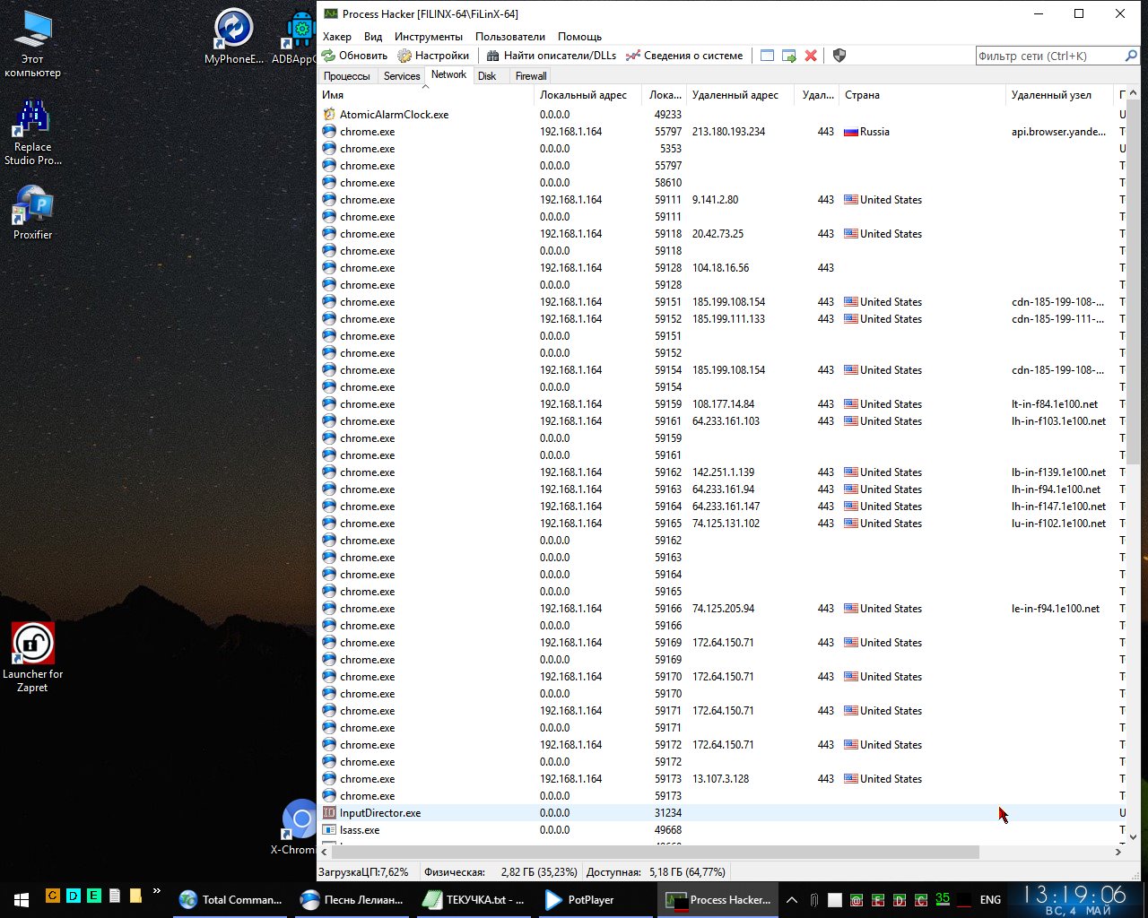The image size is (1148, 918).
Task: Open Настройки options from the toolbar
Action: (433, 56)
